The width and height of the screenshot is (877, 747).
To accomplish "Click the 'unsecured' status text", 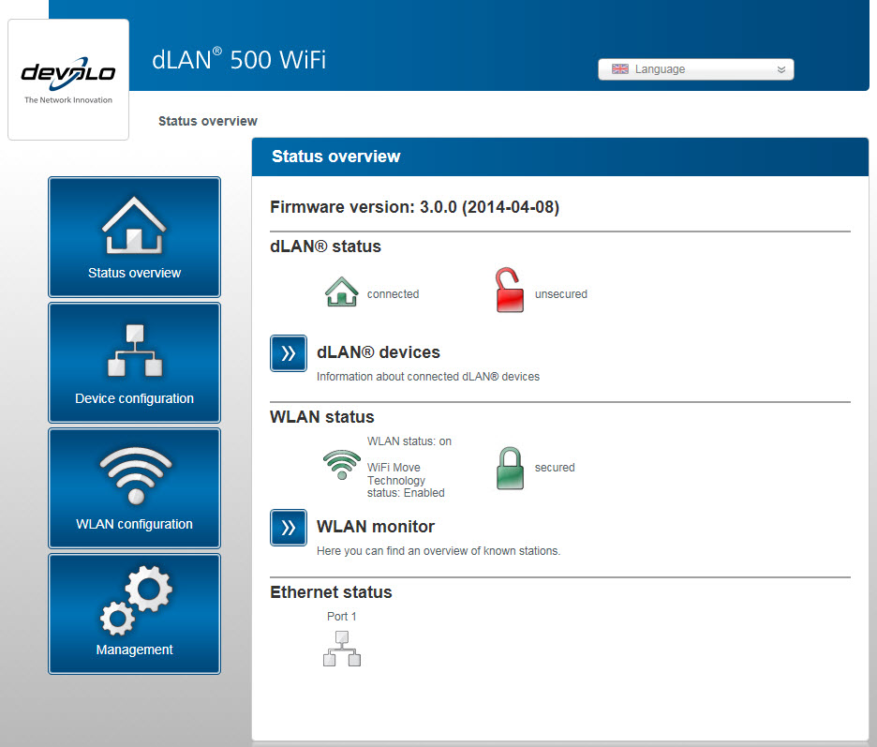I will click(x=561, y=293).
